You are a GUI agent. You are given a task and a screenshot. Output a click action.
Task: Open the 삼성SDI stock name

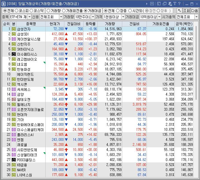click(x=23, y=34)
